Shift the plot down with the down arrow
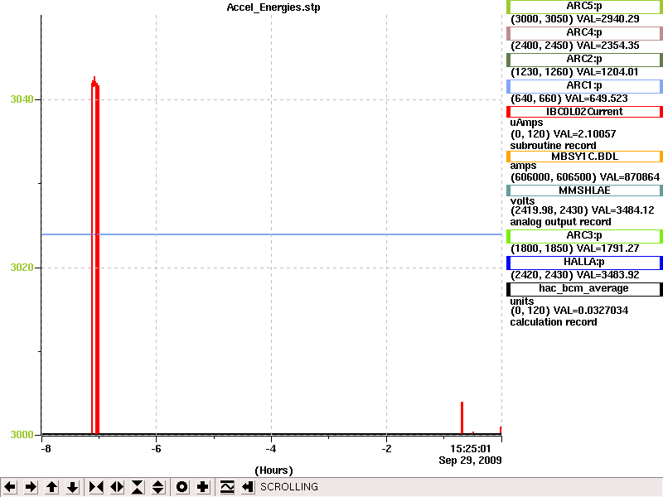This screenshot has height=497, width=663. [73, 487]
